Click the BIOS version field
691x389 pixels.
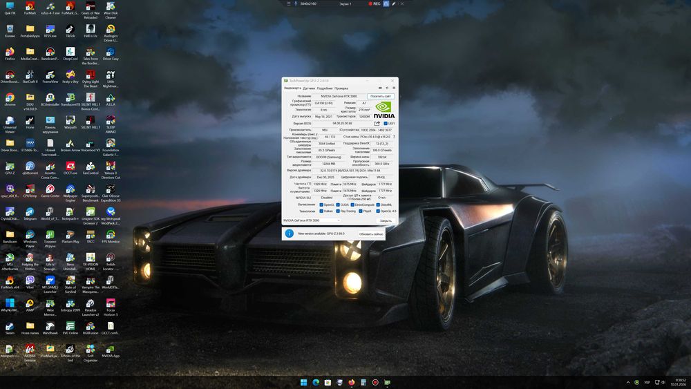click(343, 124)
